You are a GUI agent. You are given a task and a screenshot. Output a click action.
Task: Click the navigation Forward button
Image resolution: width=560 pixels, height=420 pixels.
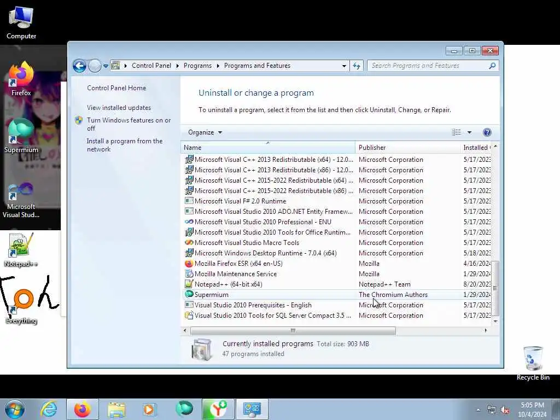coord(95,66)
